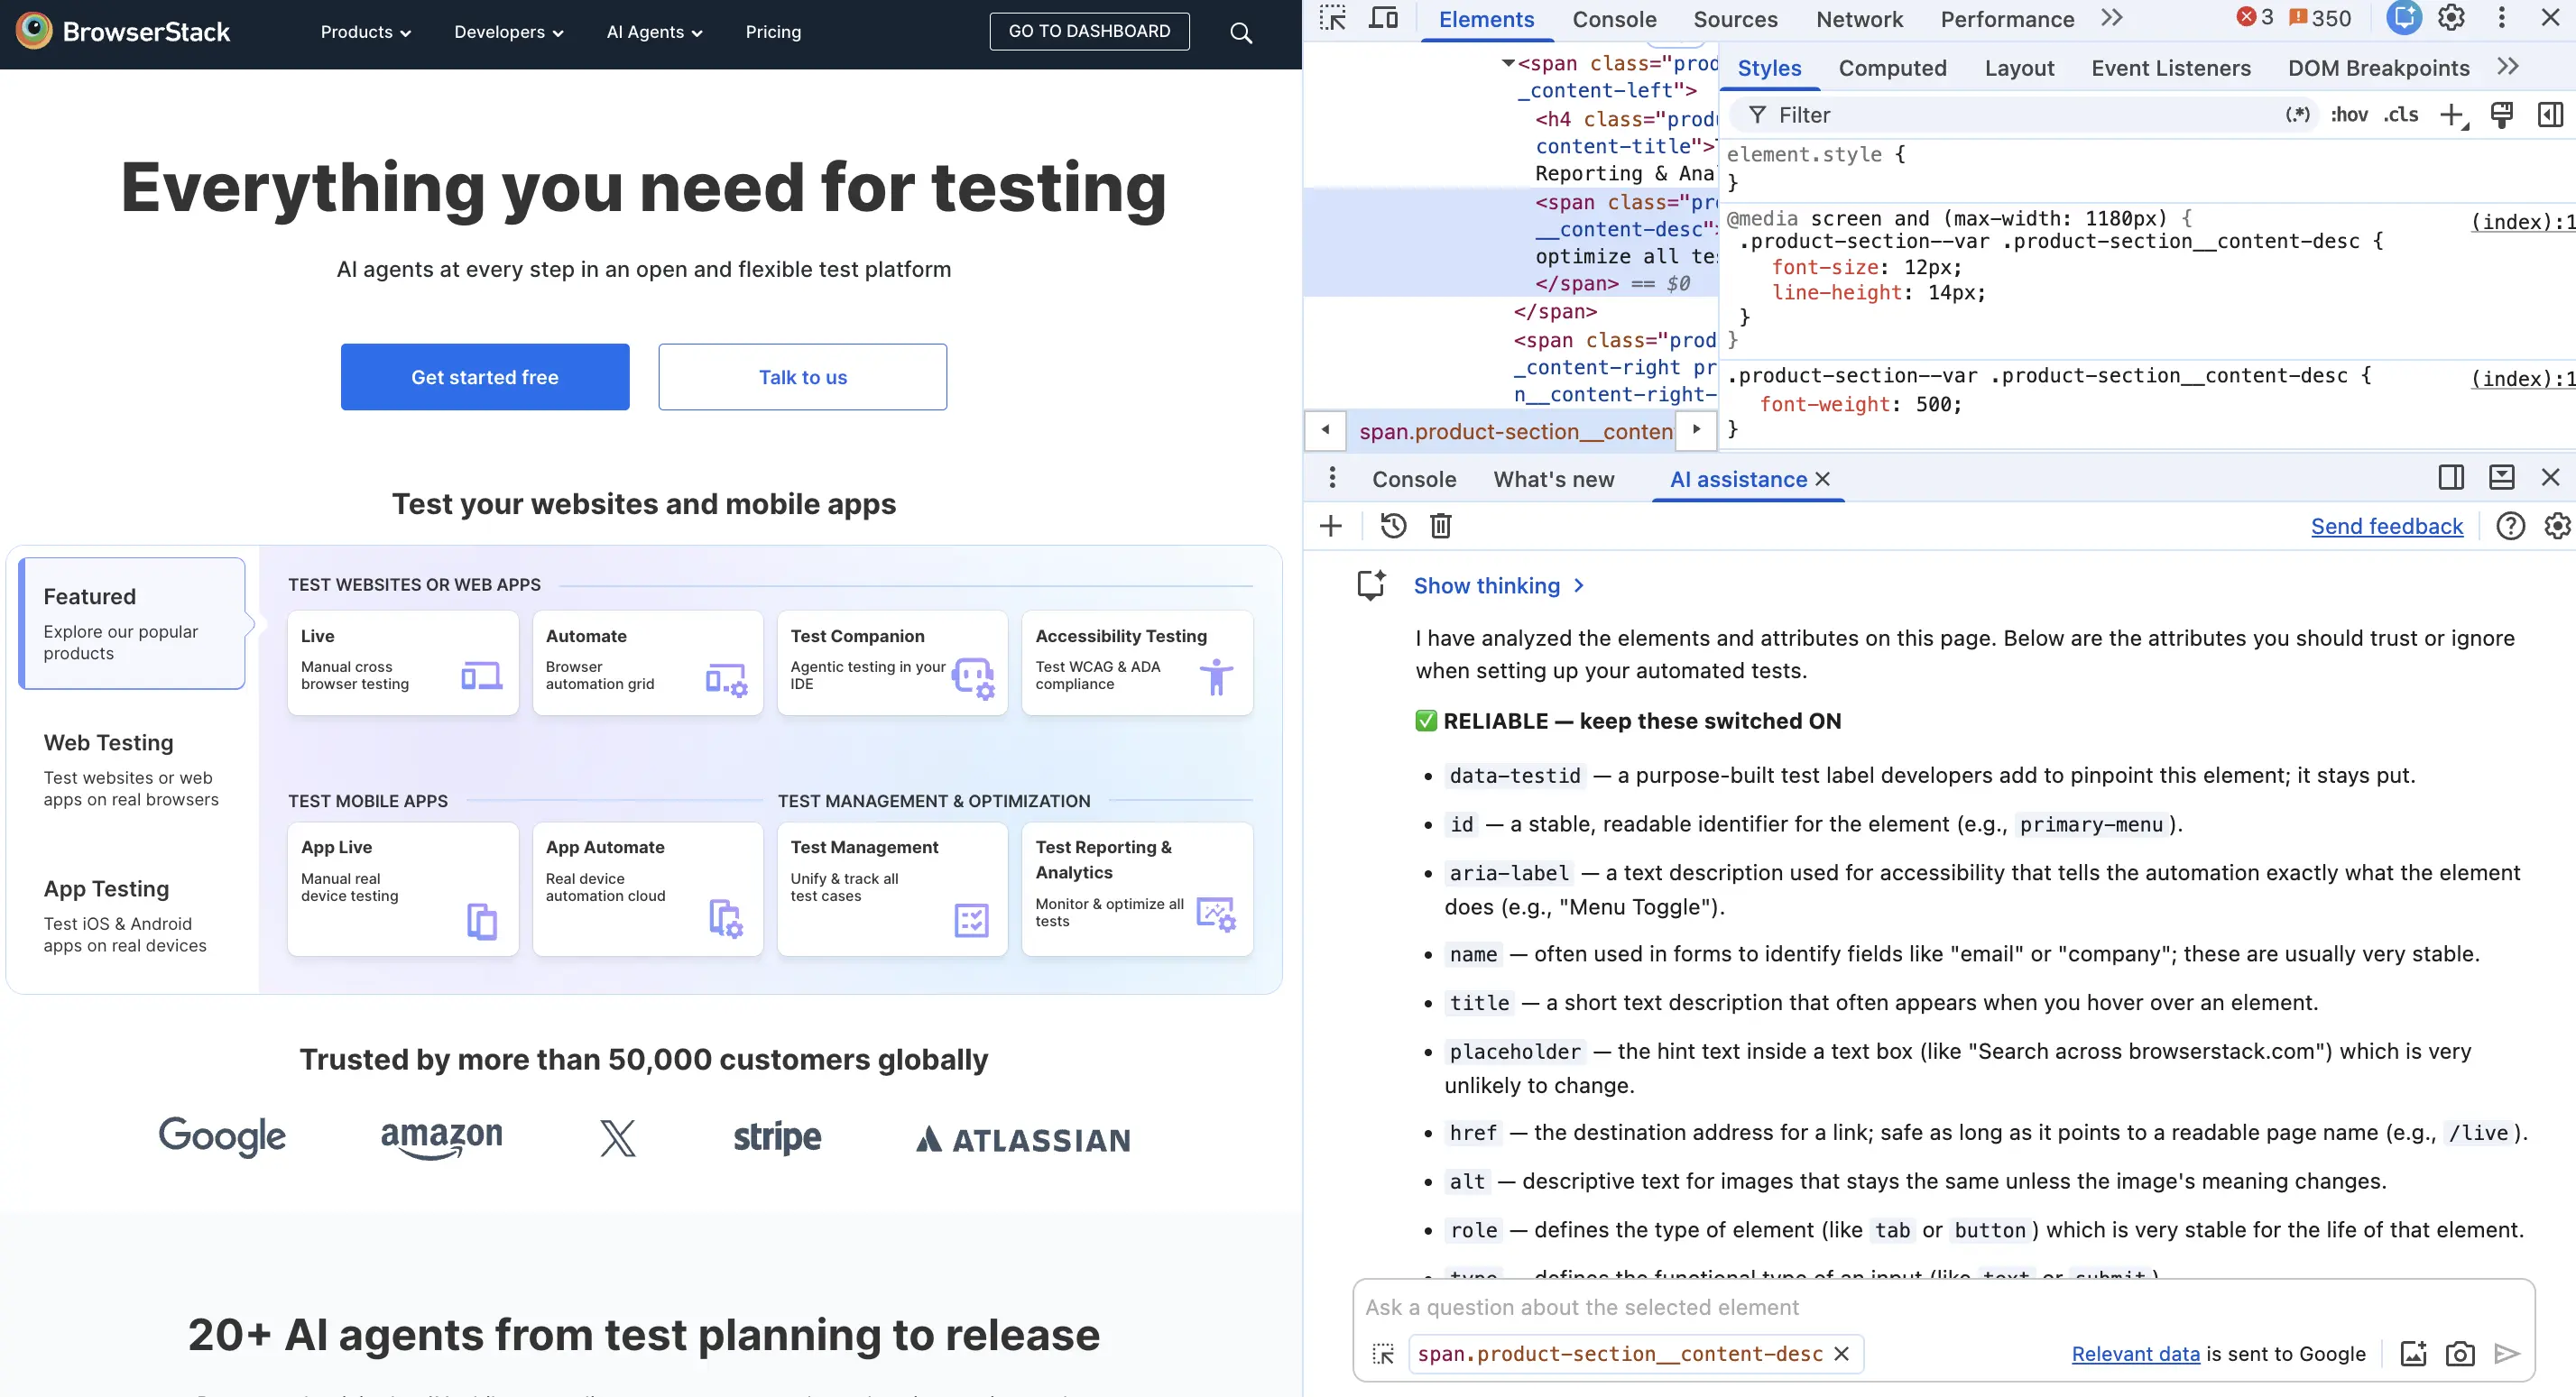Image resolution: width=2576 pixels, height=1397 pixels.
Task: Start a new AI assistance chat
Action: click(1331, 527)
